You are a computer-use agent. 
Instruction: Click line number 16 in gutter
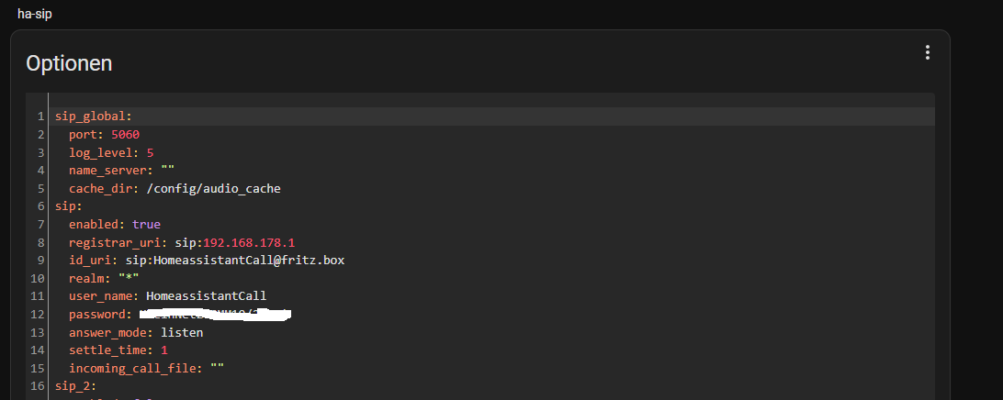point(38,386)
